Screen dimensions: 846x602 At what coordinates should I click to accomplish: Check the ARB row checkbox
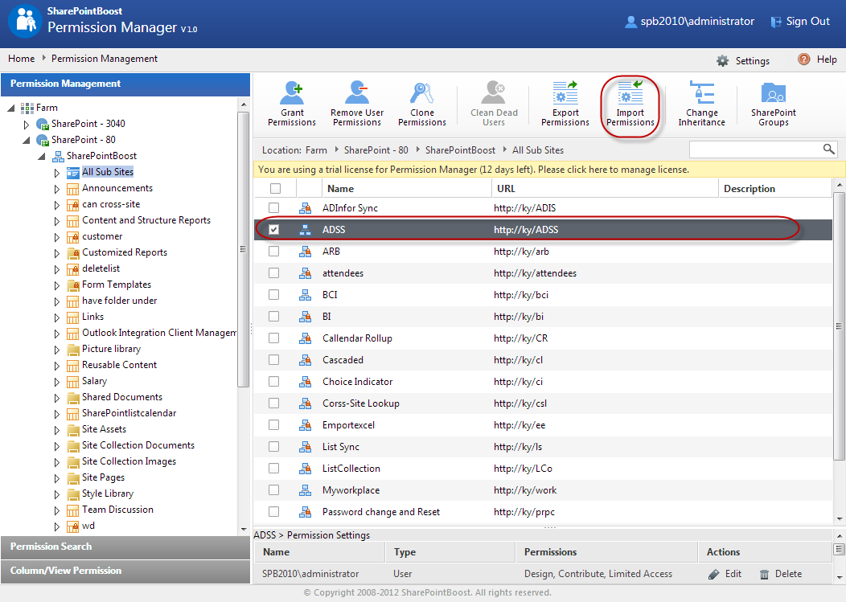(274, 252)
